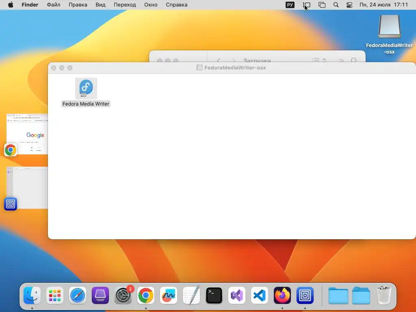Click the FedoraMediaWriter-osx window title
The height and width of the screenshot is (312, 416).
[235, 68]
